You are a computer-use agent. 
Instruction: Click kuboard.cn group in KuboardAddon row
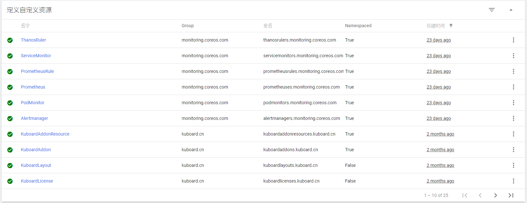(x=193, y=150)
